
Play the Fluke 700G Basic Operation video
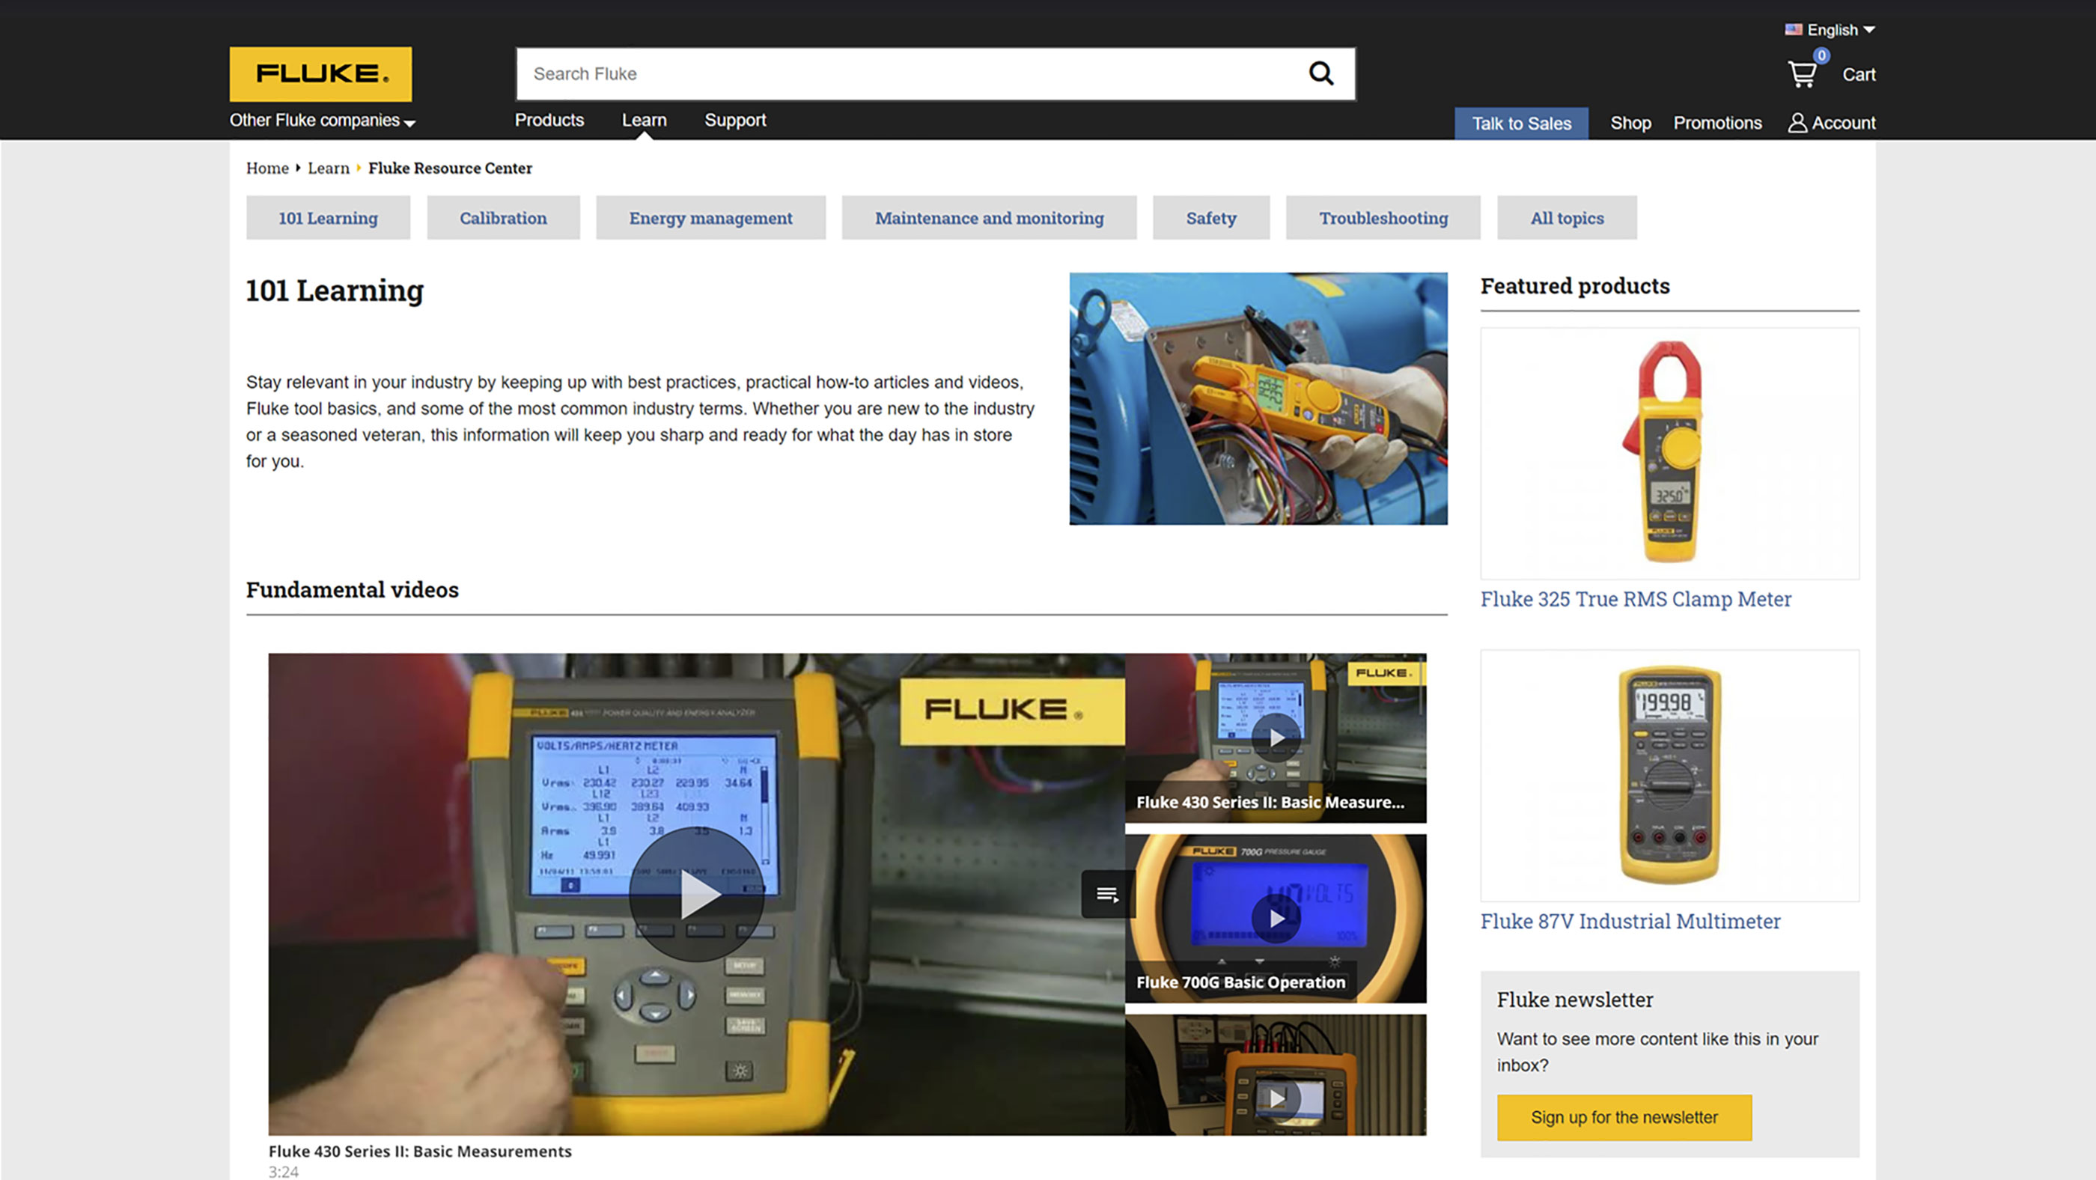point(1275,918)
